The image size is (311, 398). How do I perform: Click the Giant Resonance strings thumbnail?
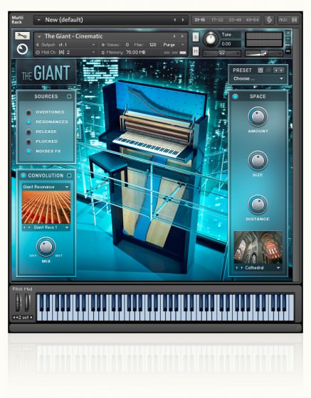(46, 207)
